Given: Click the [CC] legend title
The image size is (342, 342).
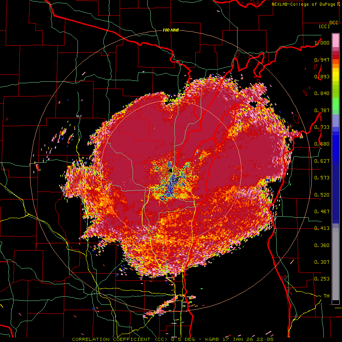Looking at the screenshot, I should [x=325, y=26].
